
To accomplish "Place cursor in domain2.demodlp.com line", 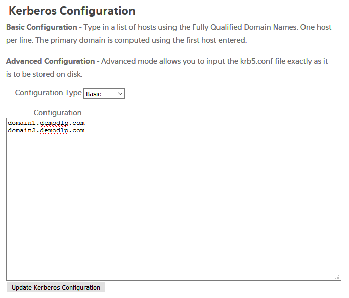I will tap(46, 130).
